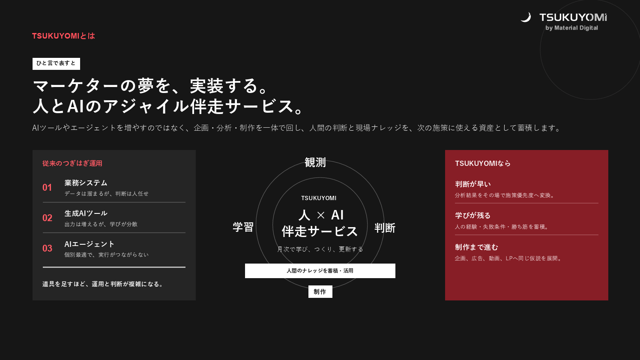640x360 pixels.
Task: Click the 'ひと言で表すと' white label
Action: (56, 63)
